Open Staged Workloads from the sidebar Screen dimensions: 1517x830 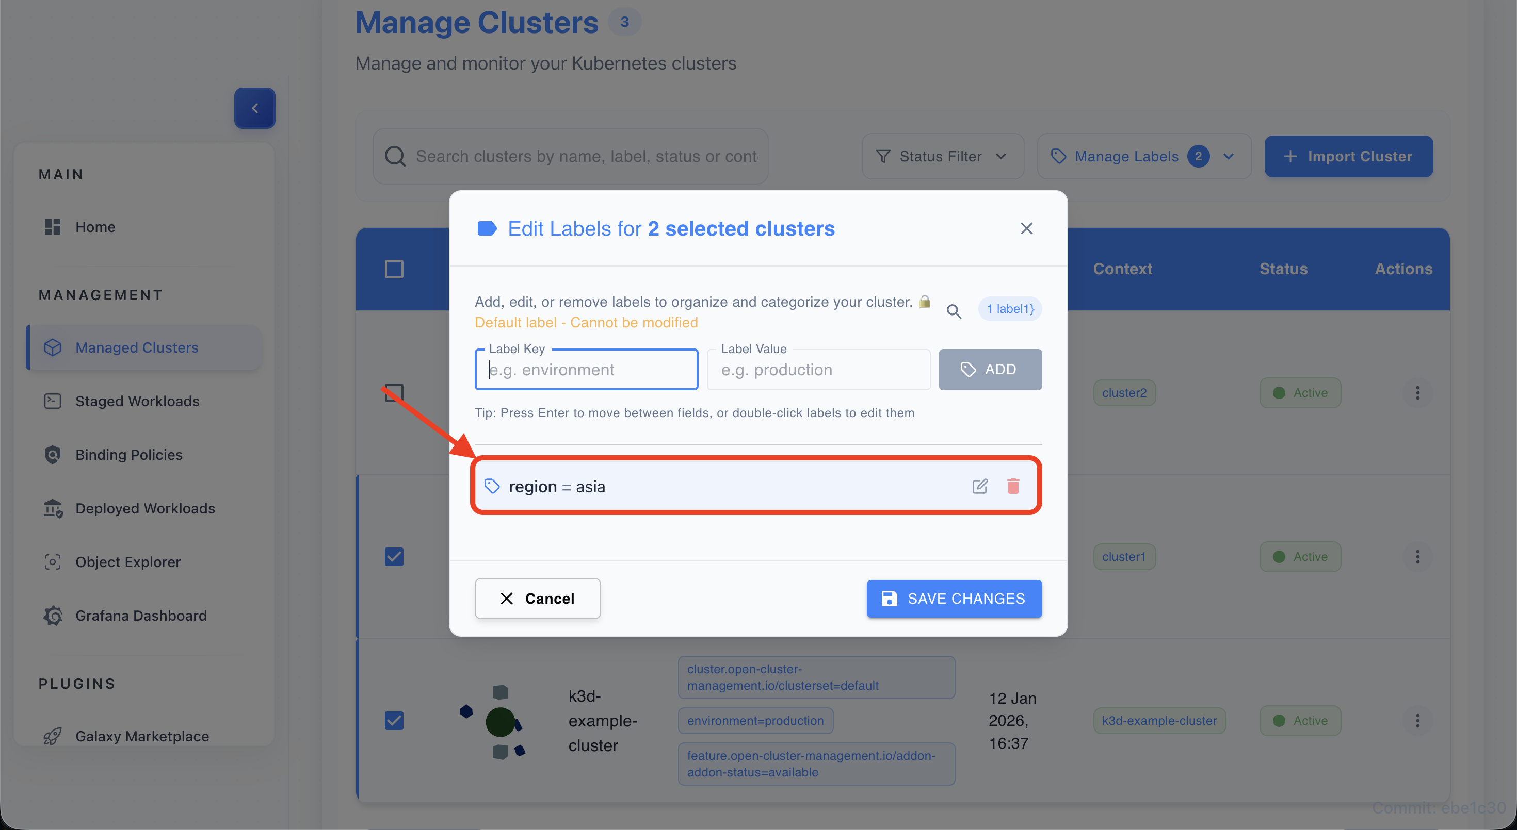(x=137, y=401)
